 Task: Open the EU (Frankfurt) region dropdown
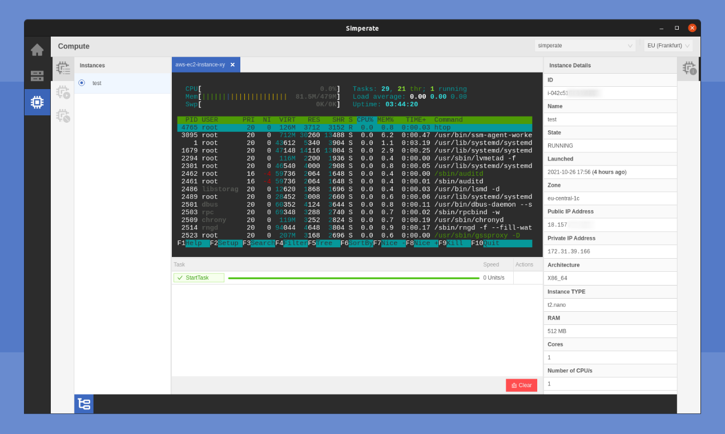[x=668, y=46]
